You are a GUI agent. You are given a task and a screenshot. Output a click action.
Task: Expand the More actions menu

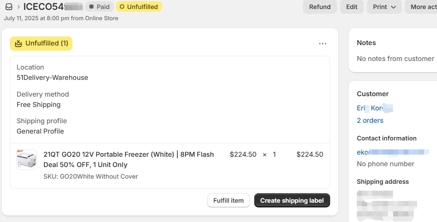click(x=422, y=7)
